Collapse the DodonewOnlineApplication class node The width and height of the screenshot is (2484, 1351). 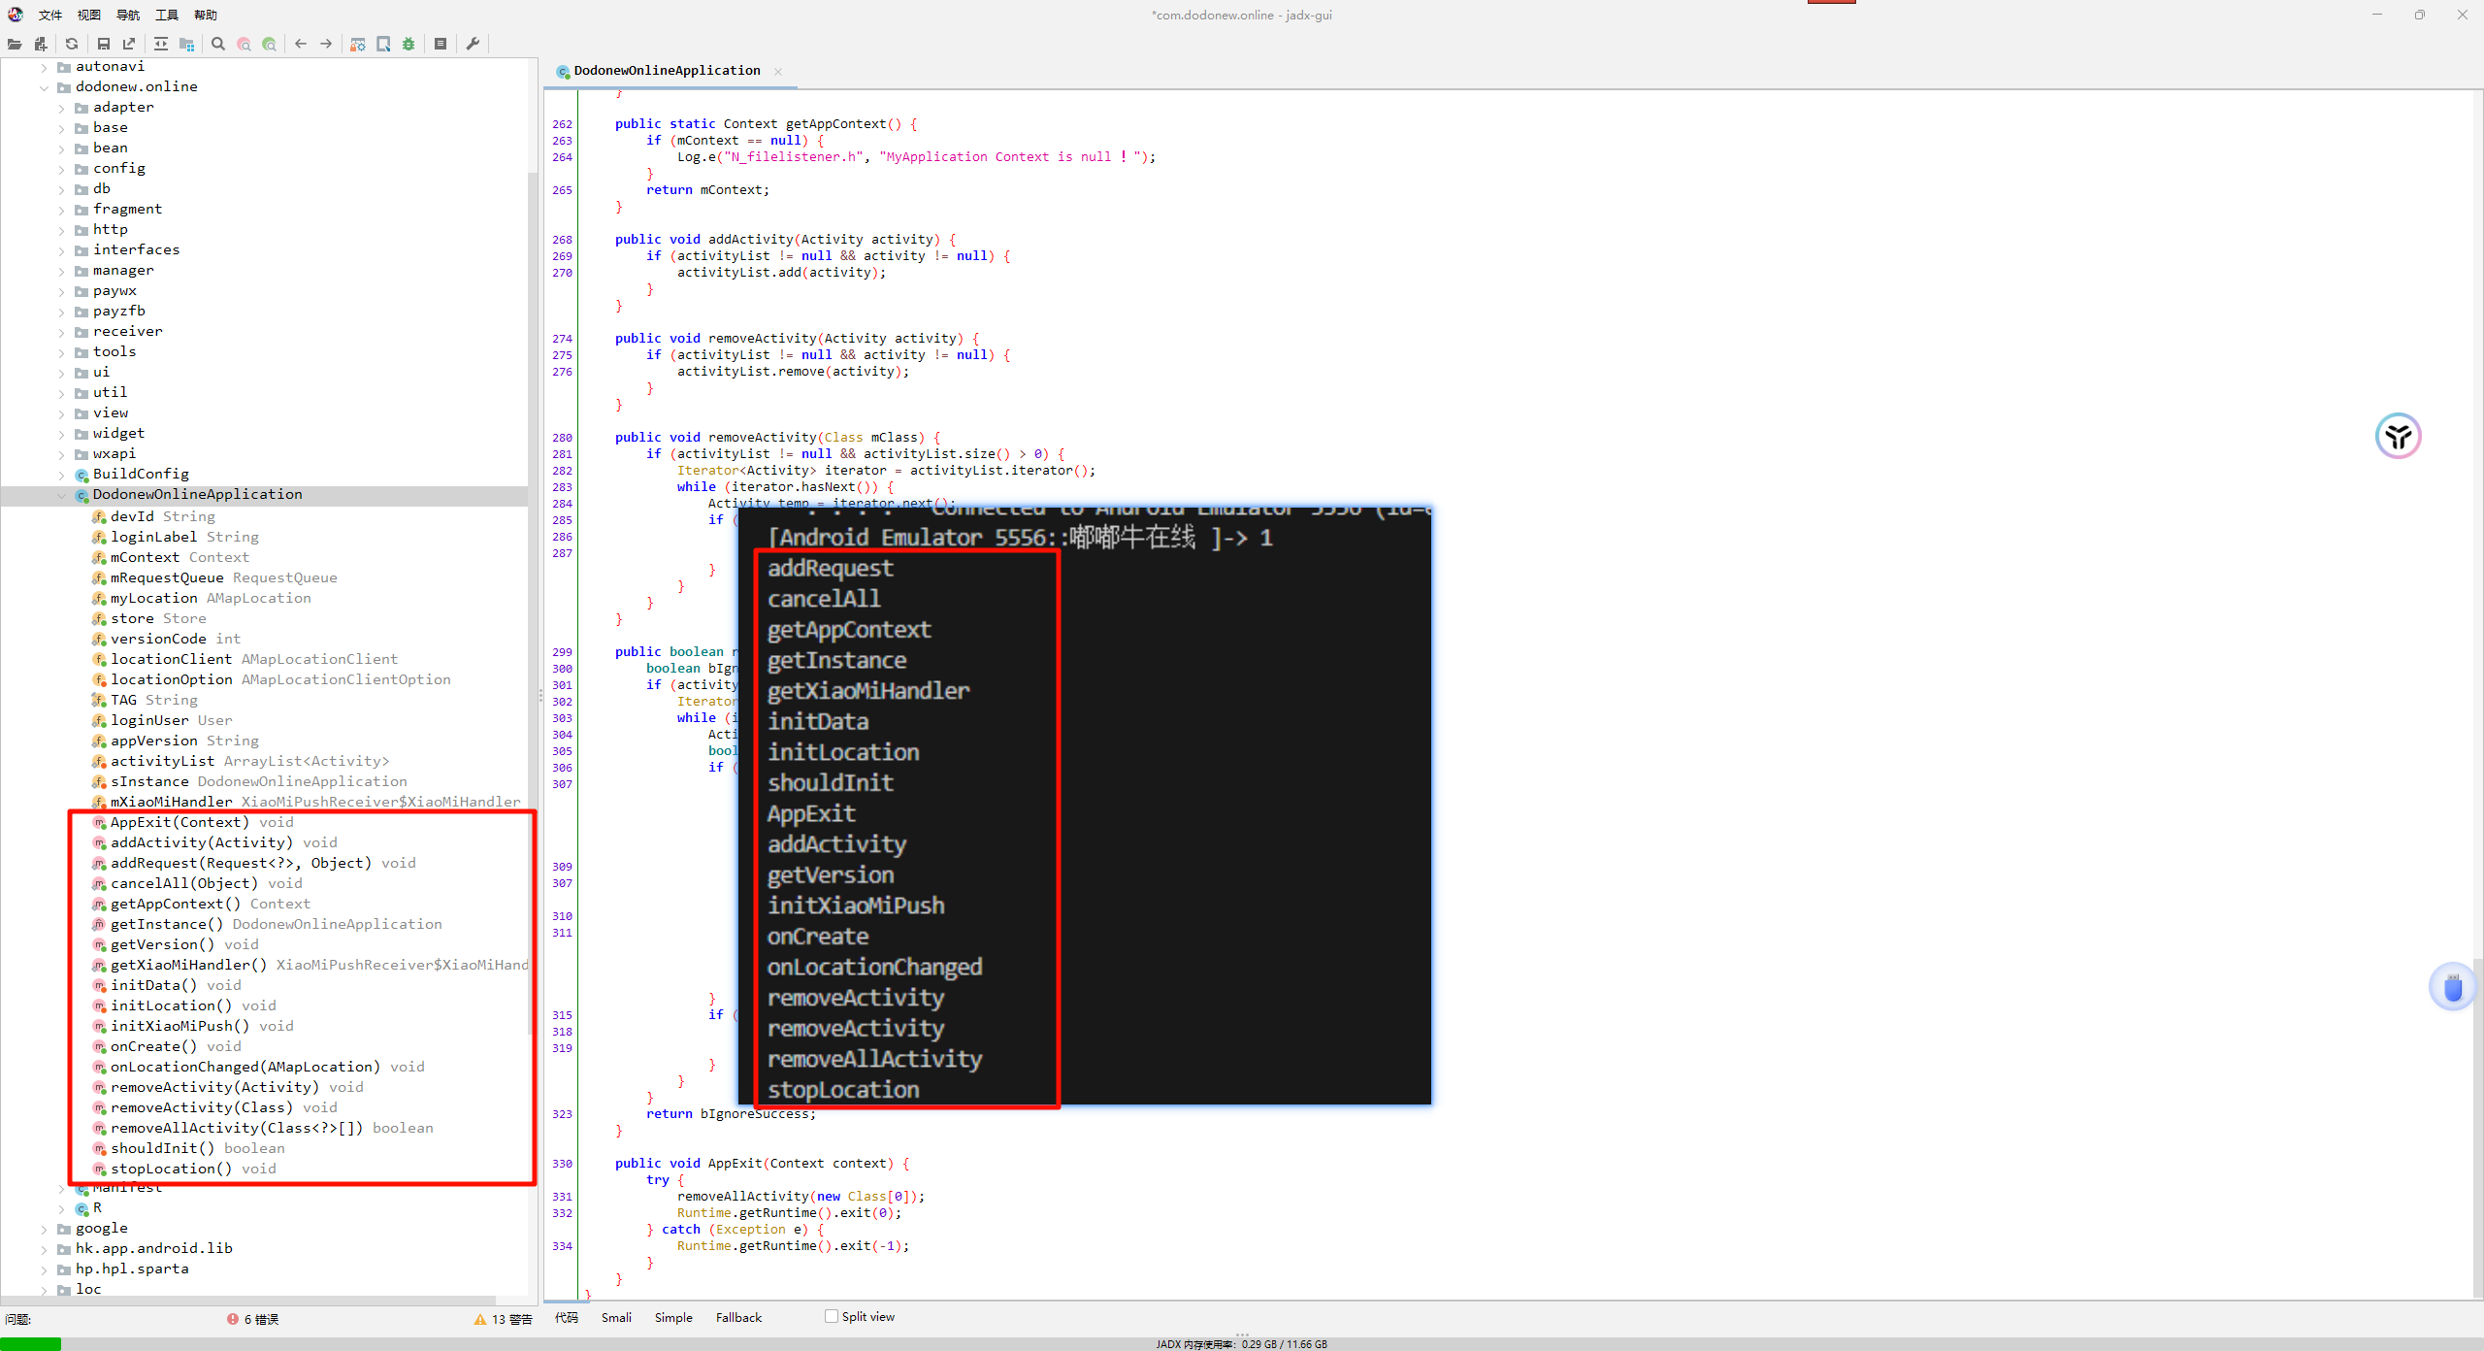tap(62, 495)
